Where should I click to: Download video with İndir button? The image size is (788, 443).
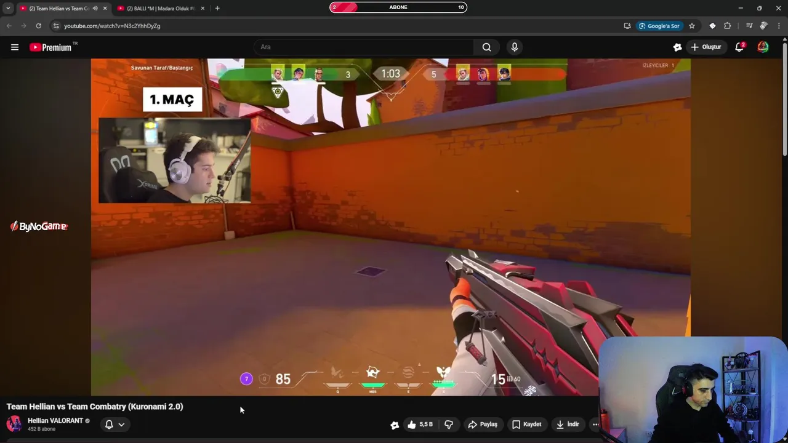pos(568,425)
